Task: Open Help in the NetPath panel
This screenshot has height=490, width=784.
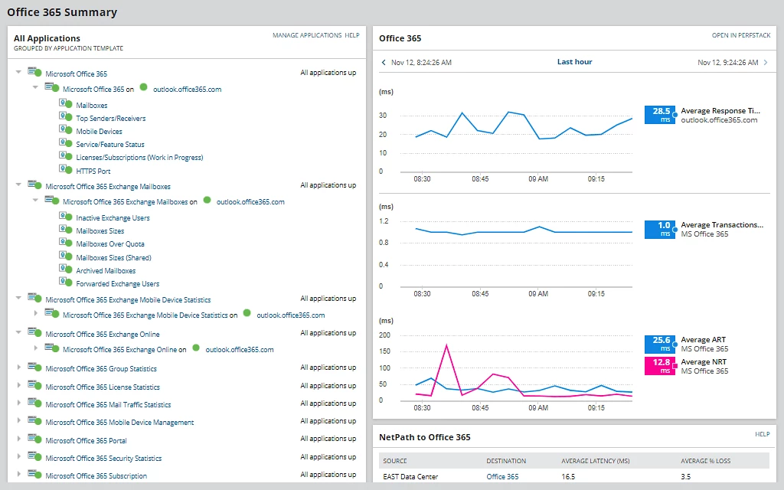Action: [x=762, y=434]
